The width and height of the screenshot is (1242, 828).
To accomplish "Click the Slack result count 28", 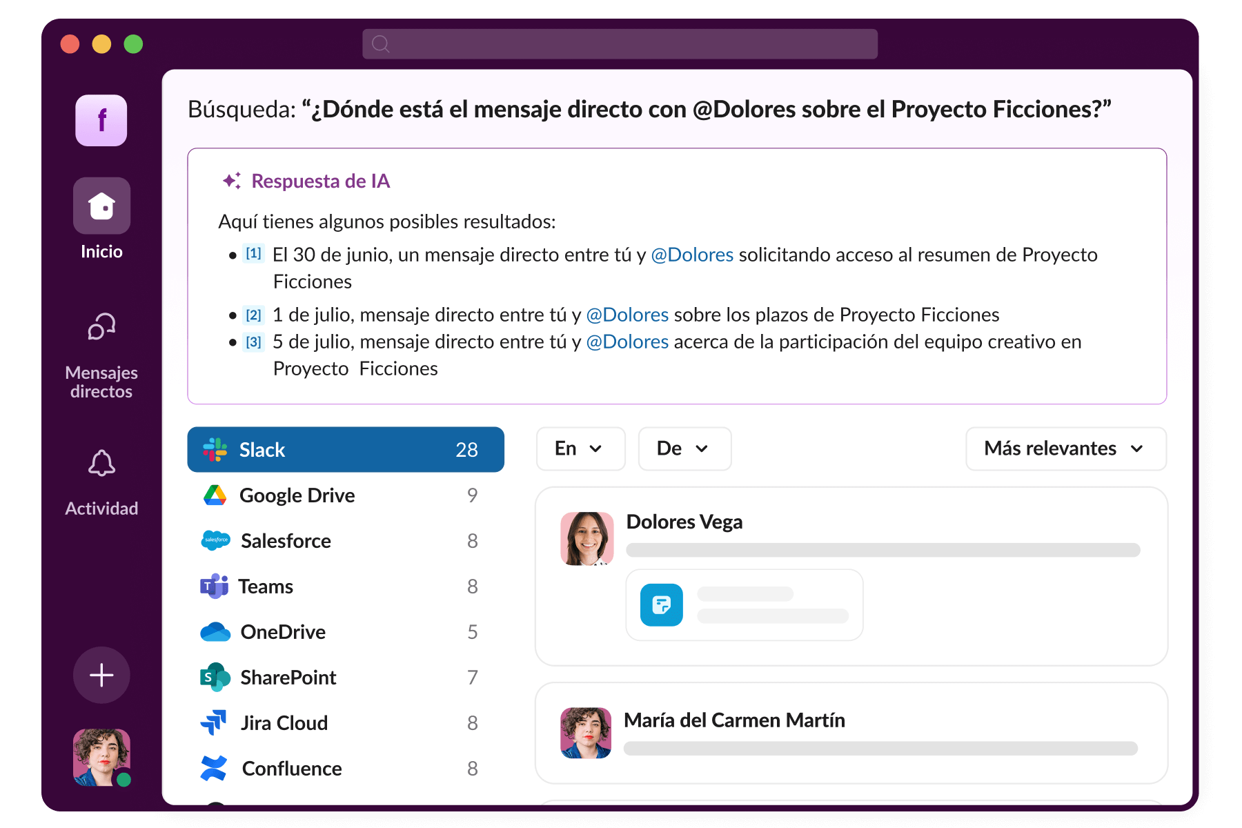I will tap(467, 450).
